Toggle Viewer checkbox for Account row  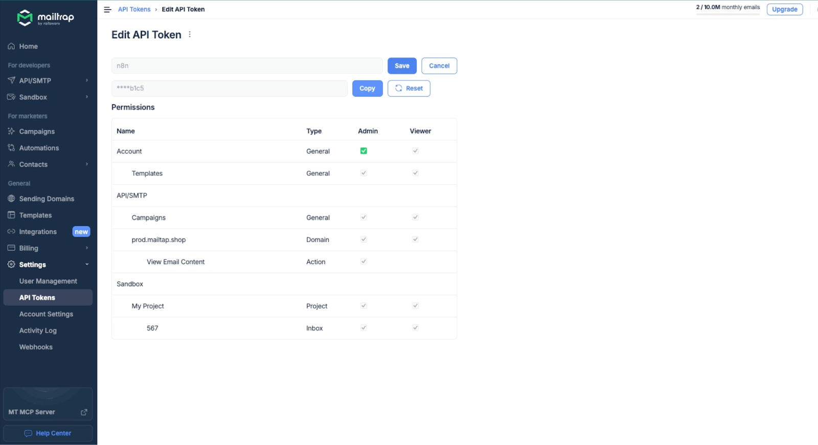pos(415,151)
